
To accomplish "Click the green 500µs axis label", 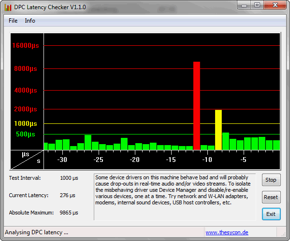I will (x=26, y=134).
